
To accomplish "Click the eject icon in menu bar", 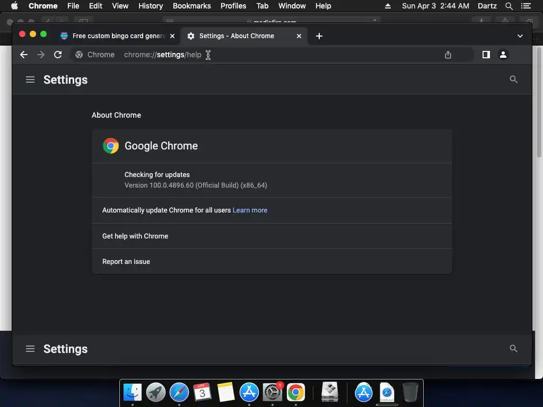I will (x=388, y=6).
